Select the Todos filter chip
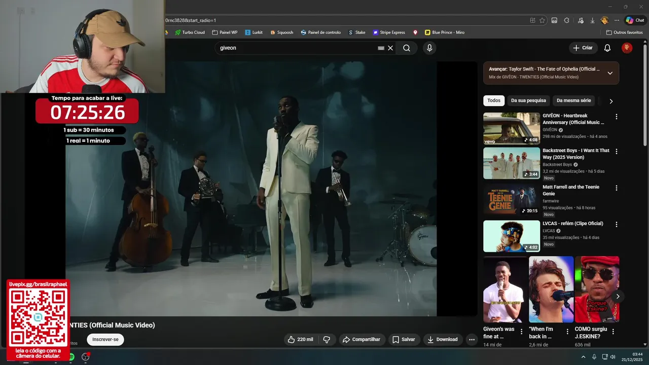The width and height of the screenshot is (649, 365). click(x=494, y=100)
